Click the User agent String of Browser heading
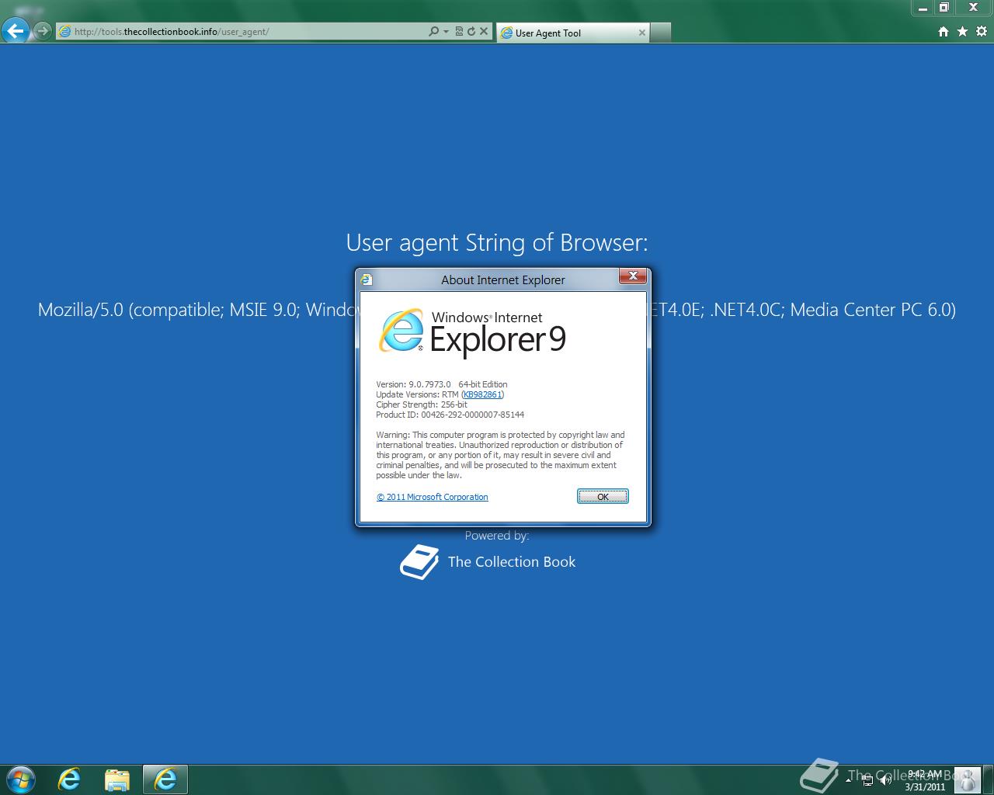This screenshot has width=994, height=795. pyautogui.click(x=497, y=242)
